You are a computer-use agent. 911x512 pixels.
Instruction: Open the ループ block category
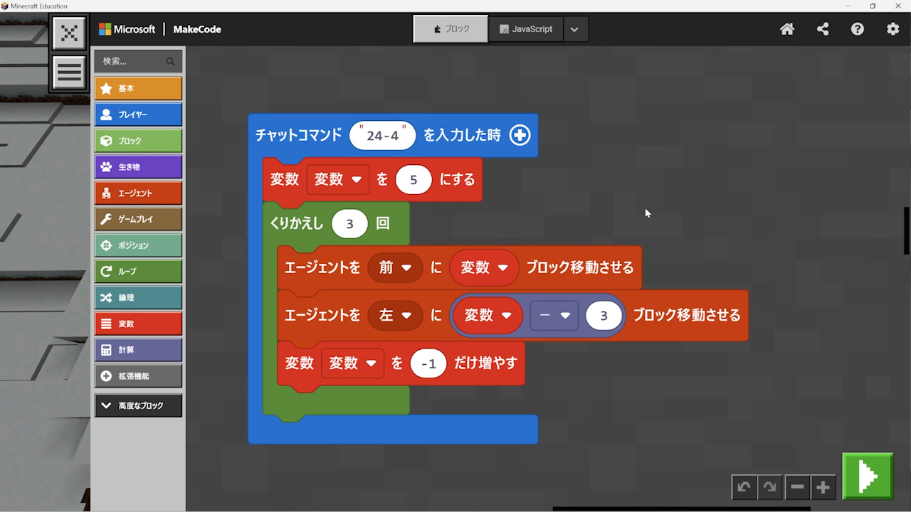(138, 271)
